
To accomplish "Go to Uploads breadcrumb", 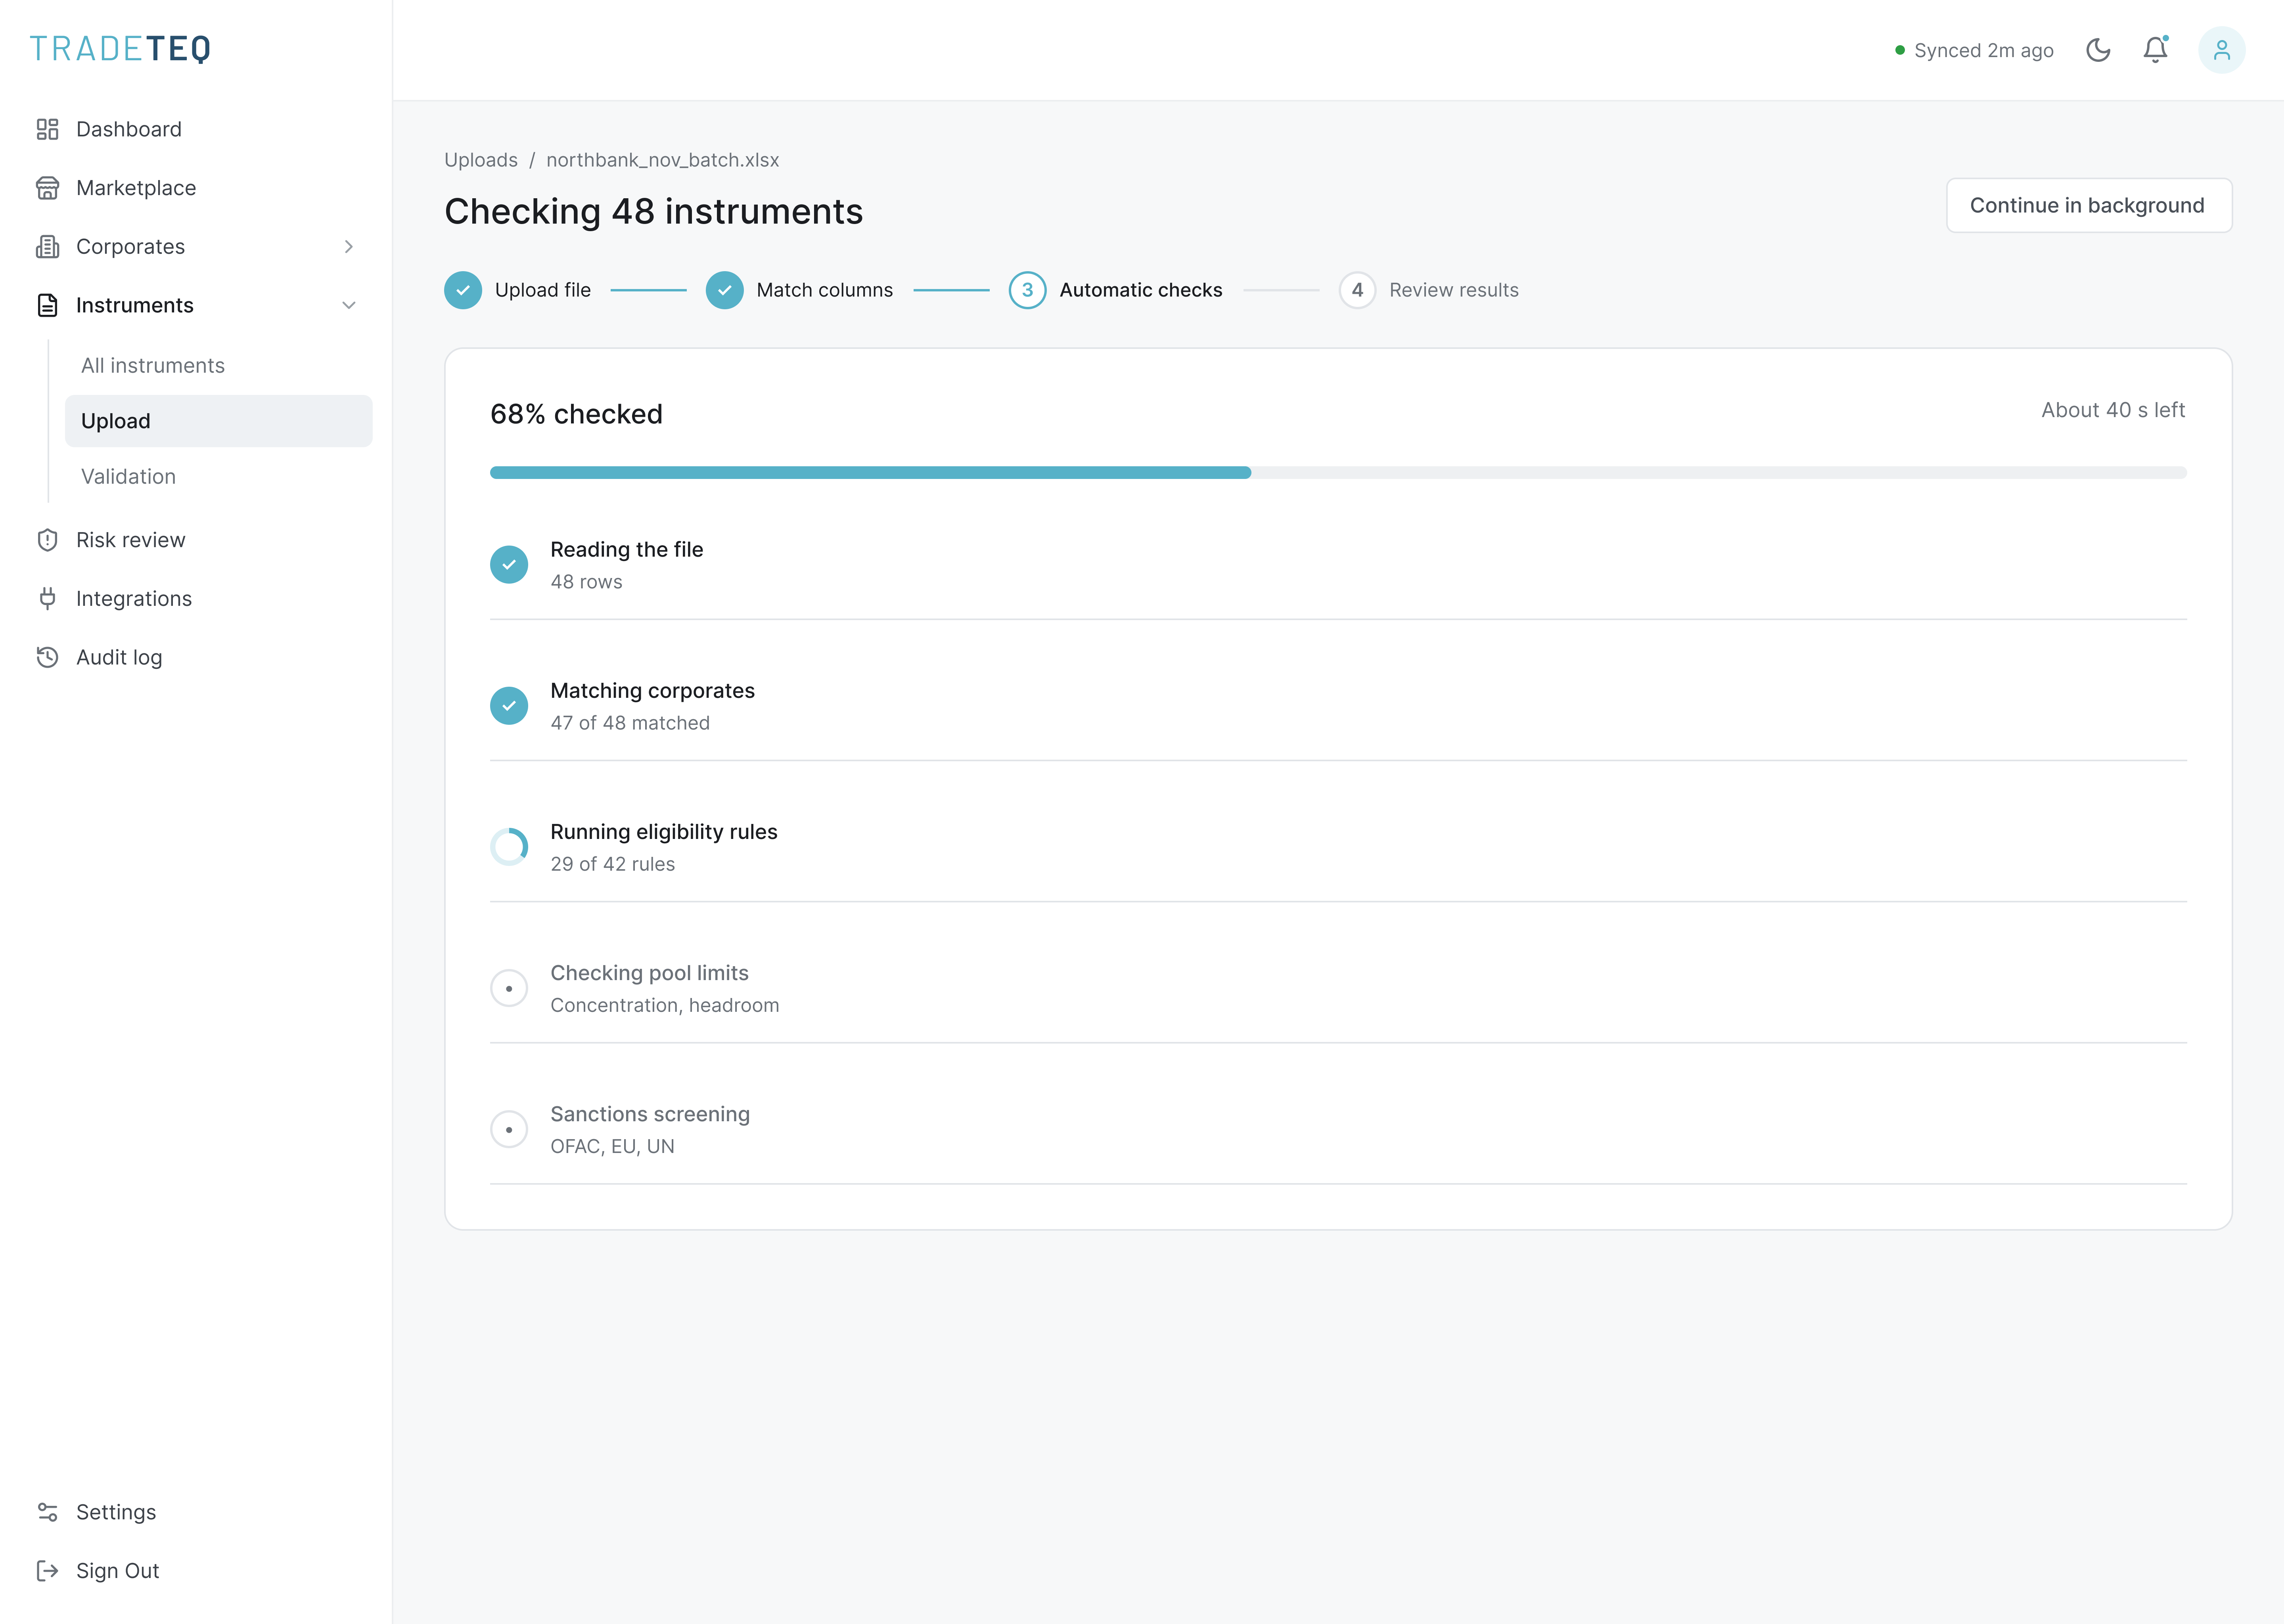I will pos(481,160).
